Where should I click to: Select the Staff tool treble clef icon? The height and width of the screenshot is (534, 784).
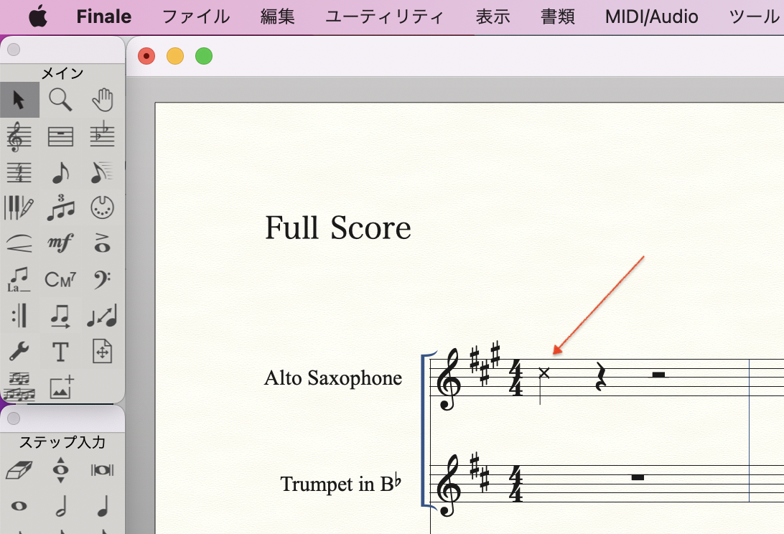point(19,136)
